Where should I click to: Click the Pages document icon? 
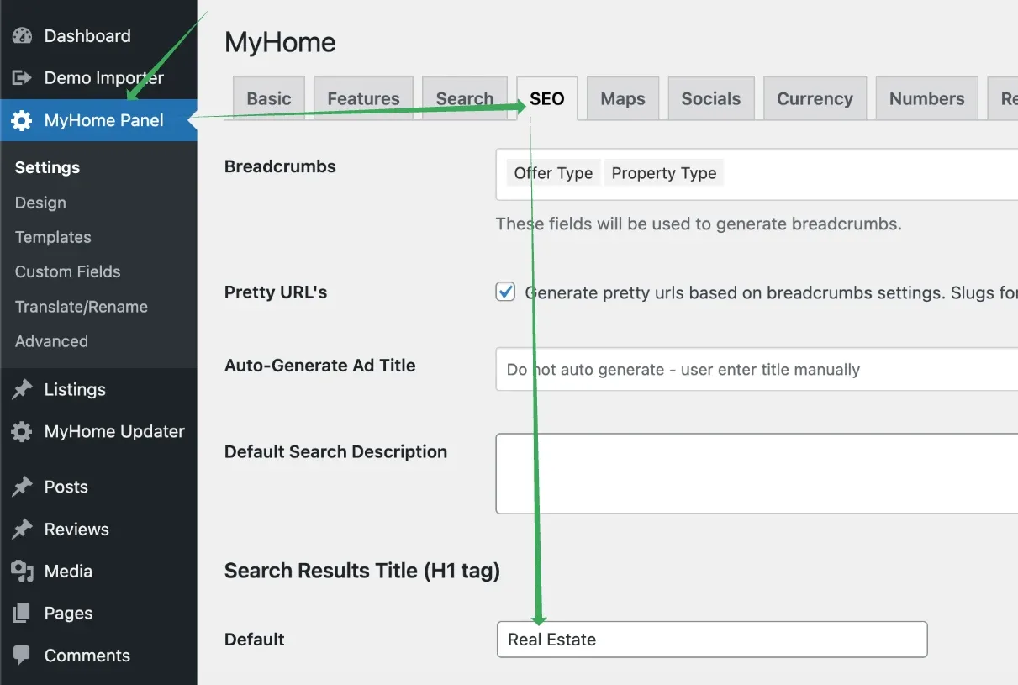22,614
